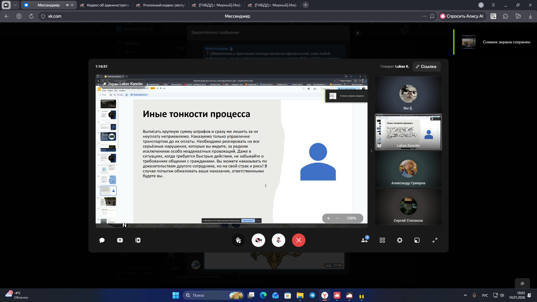Open the call chat icon
Image resolution: width=537 pixels, height=302 pixels.
point(102,240)
